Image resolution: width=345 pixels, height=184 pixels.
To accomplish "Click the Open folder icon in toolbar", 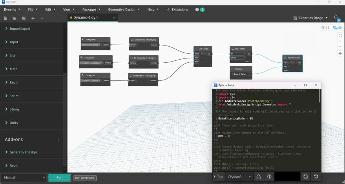I will 15,18.
